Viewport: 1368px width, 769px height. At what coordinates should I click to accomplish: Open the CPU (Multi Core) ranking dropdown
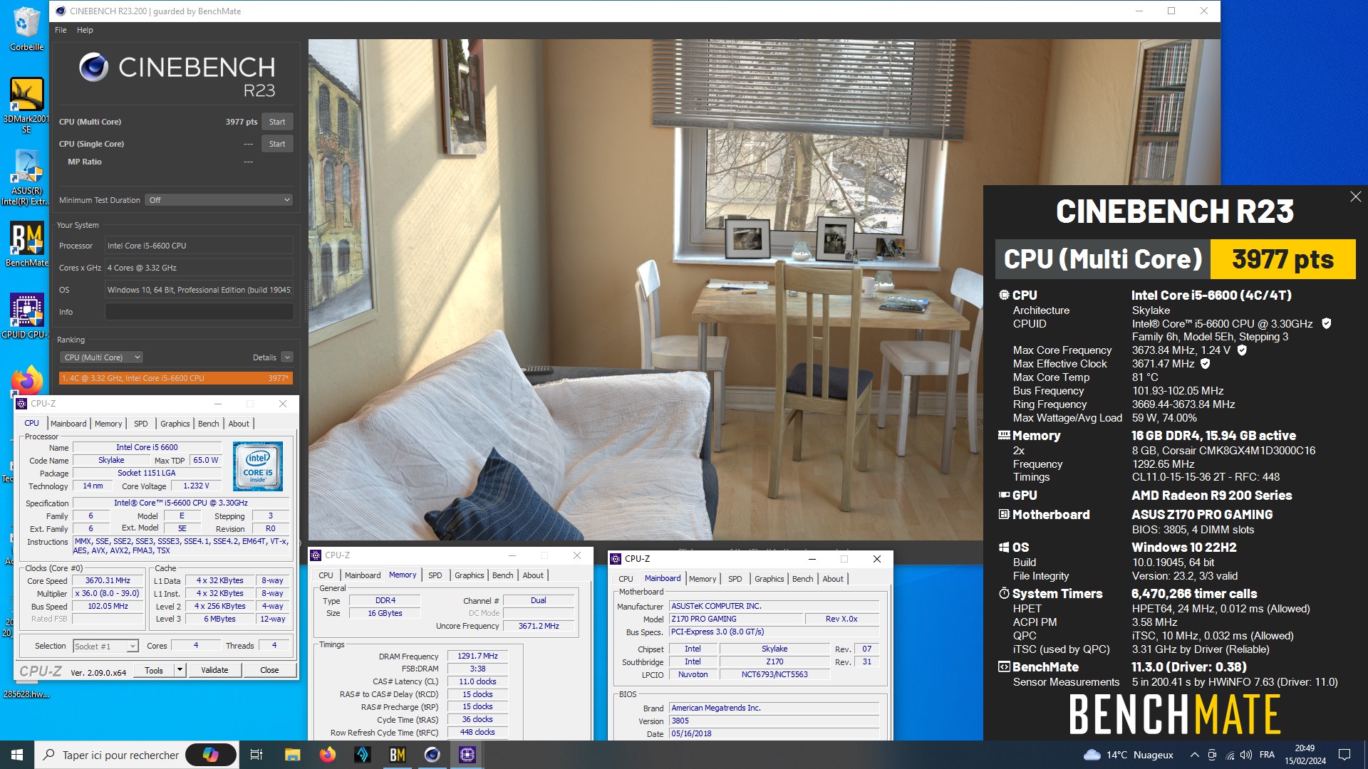point(100,357)
